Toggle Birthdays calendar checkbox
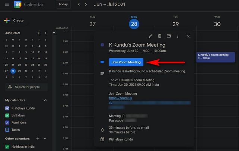Screen dimensions: 239x151 [7, 115]
